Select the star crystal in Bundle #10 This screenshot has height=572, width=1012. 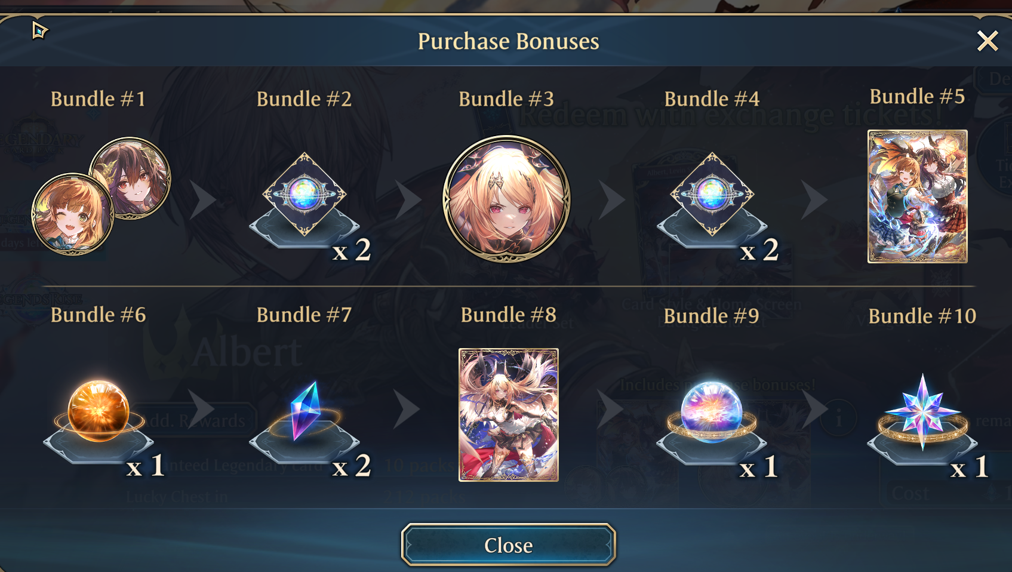[923, 412]
